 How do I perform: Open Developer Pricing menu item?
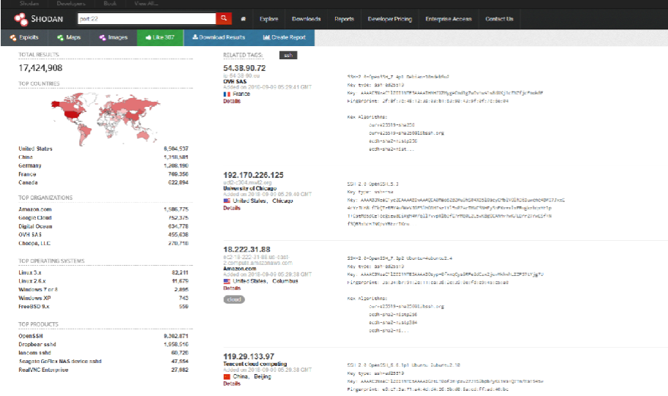pyautogui.click(x=390, y=19)
